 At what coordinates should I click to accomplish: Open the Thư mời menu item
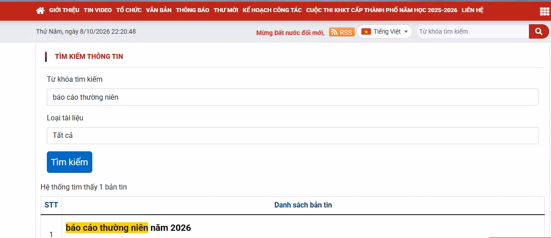[226, 10]
